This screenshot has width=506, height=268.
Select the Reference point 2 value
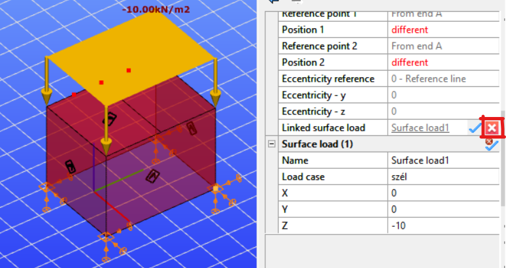pyautogui.click(x=443, y=46)
